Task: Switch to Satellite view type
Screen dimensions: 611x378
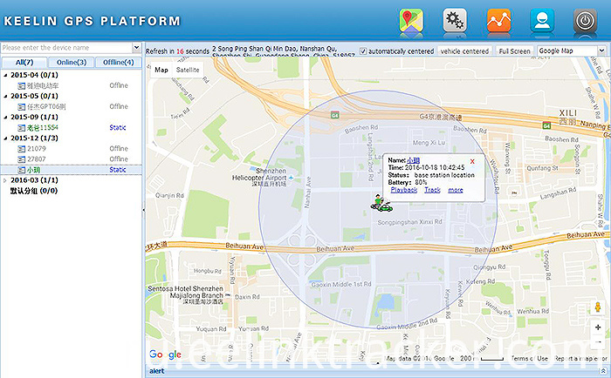Action: (x=188, y=70)
